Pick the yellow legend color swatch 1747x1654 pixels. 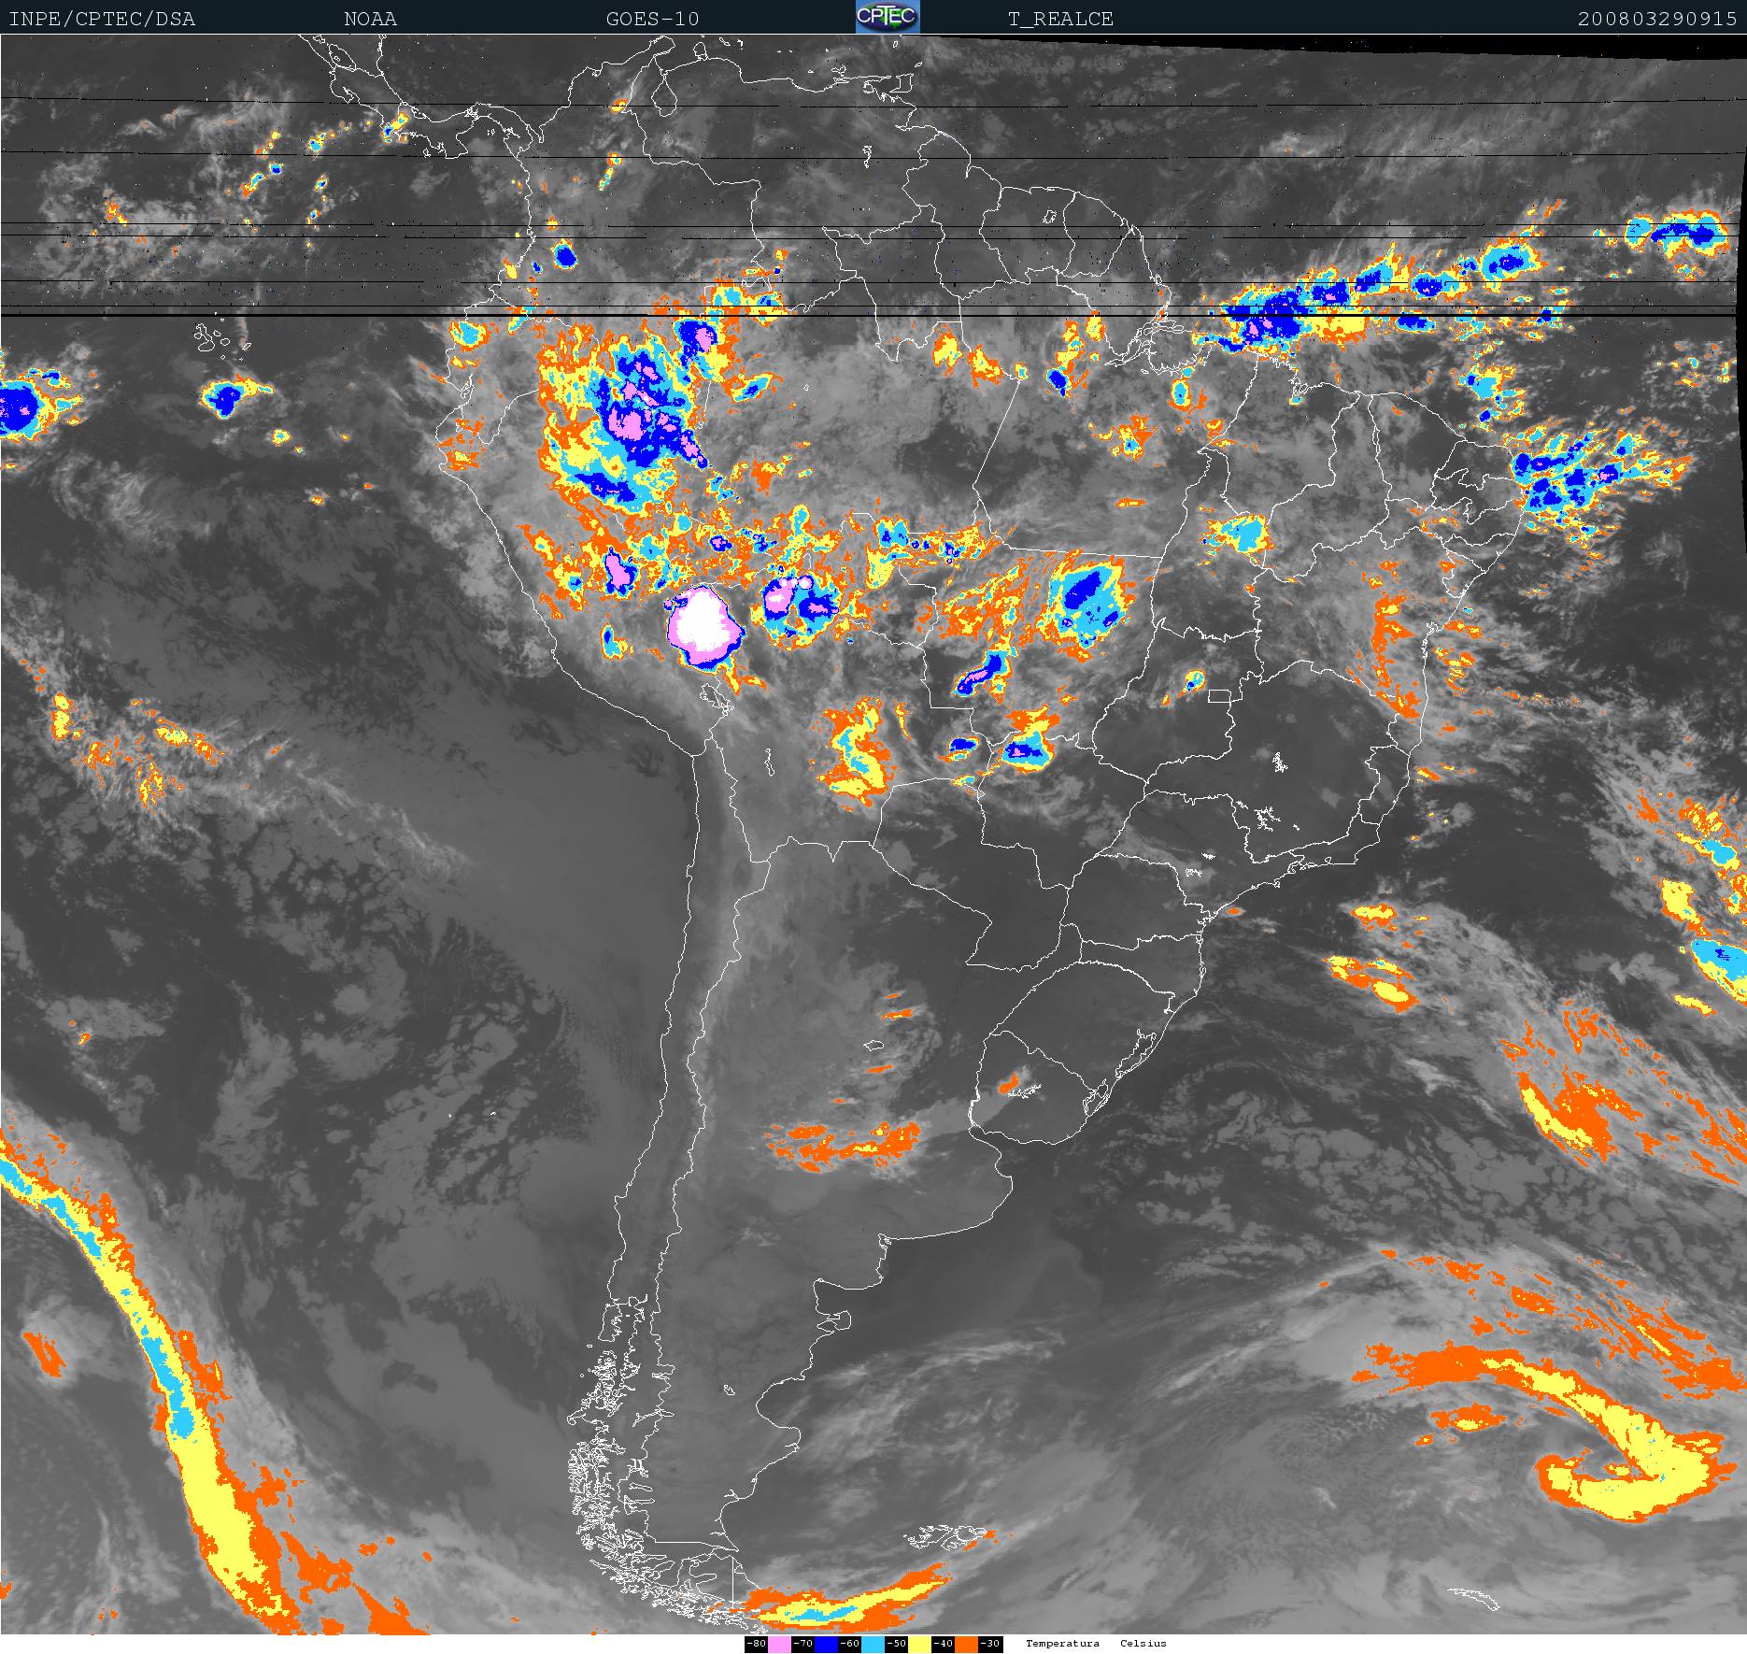pos(919,1644)
